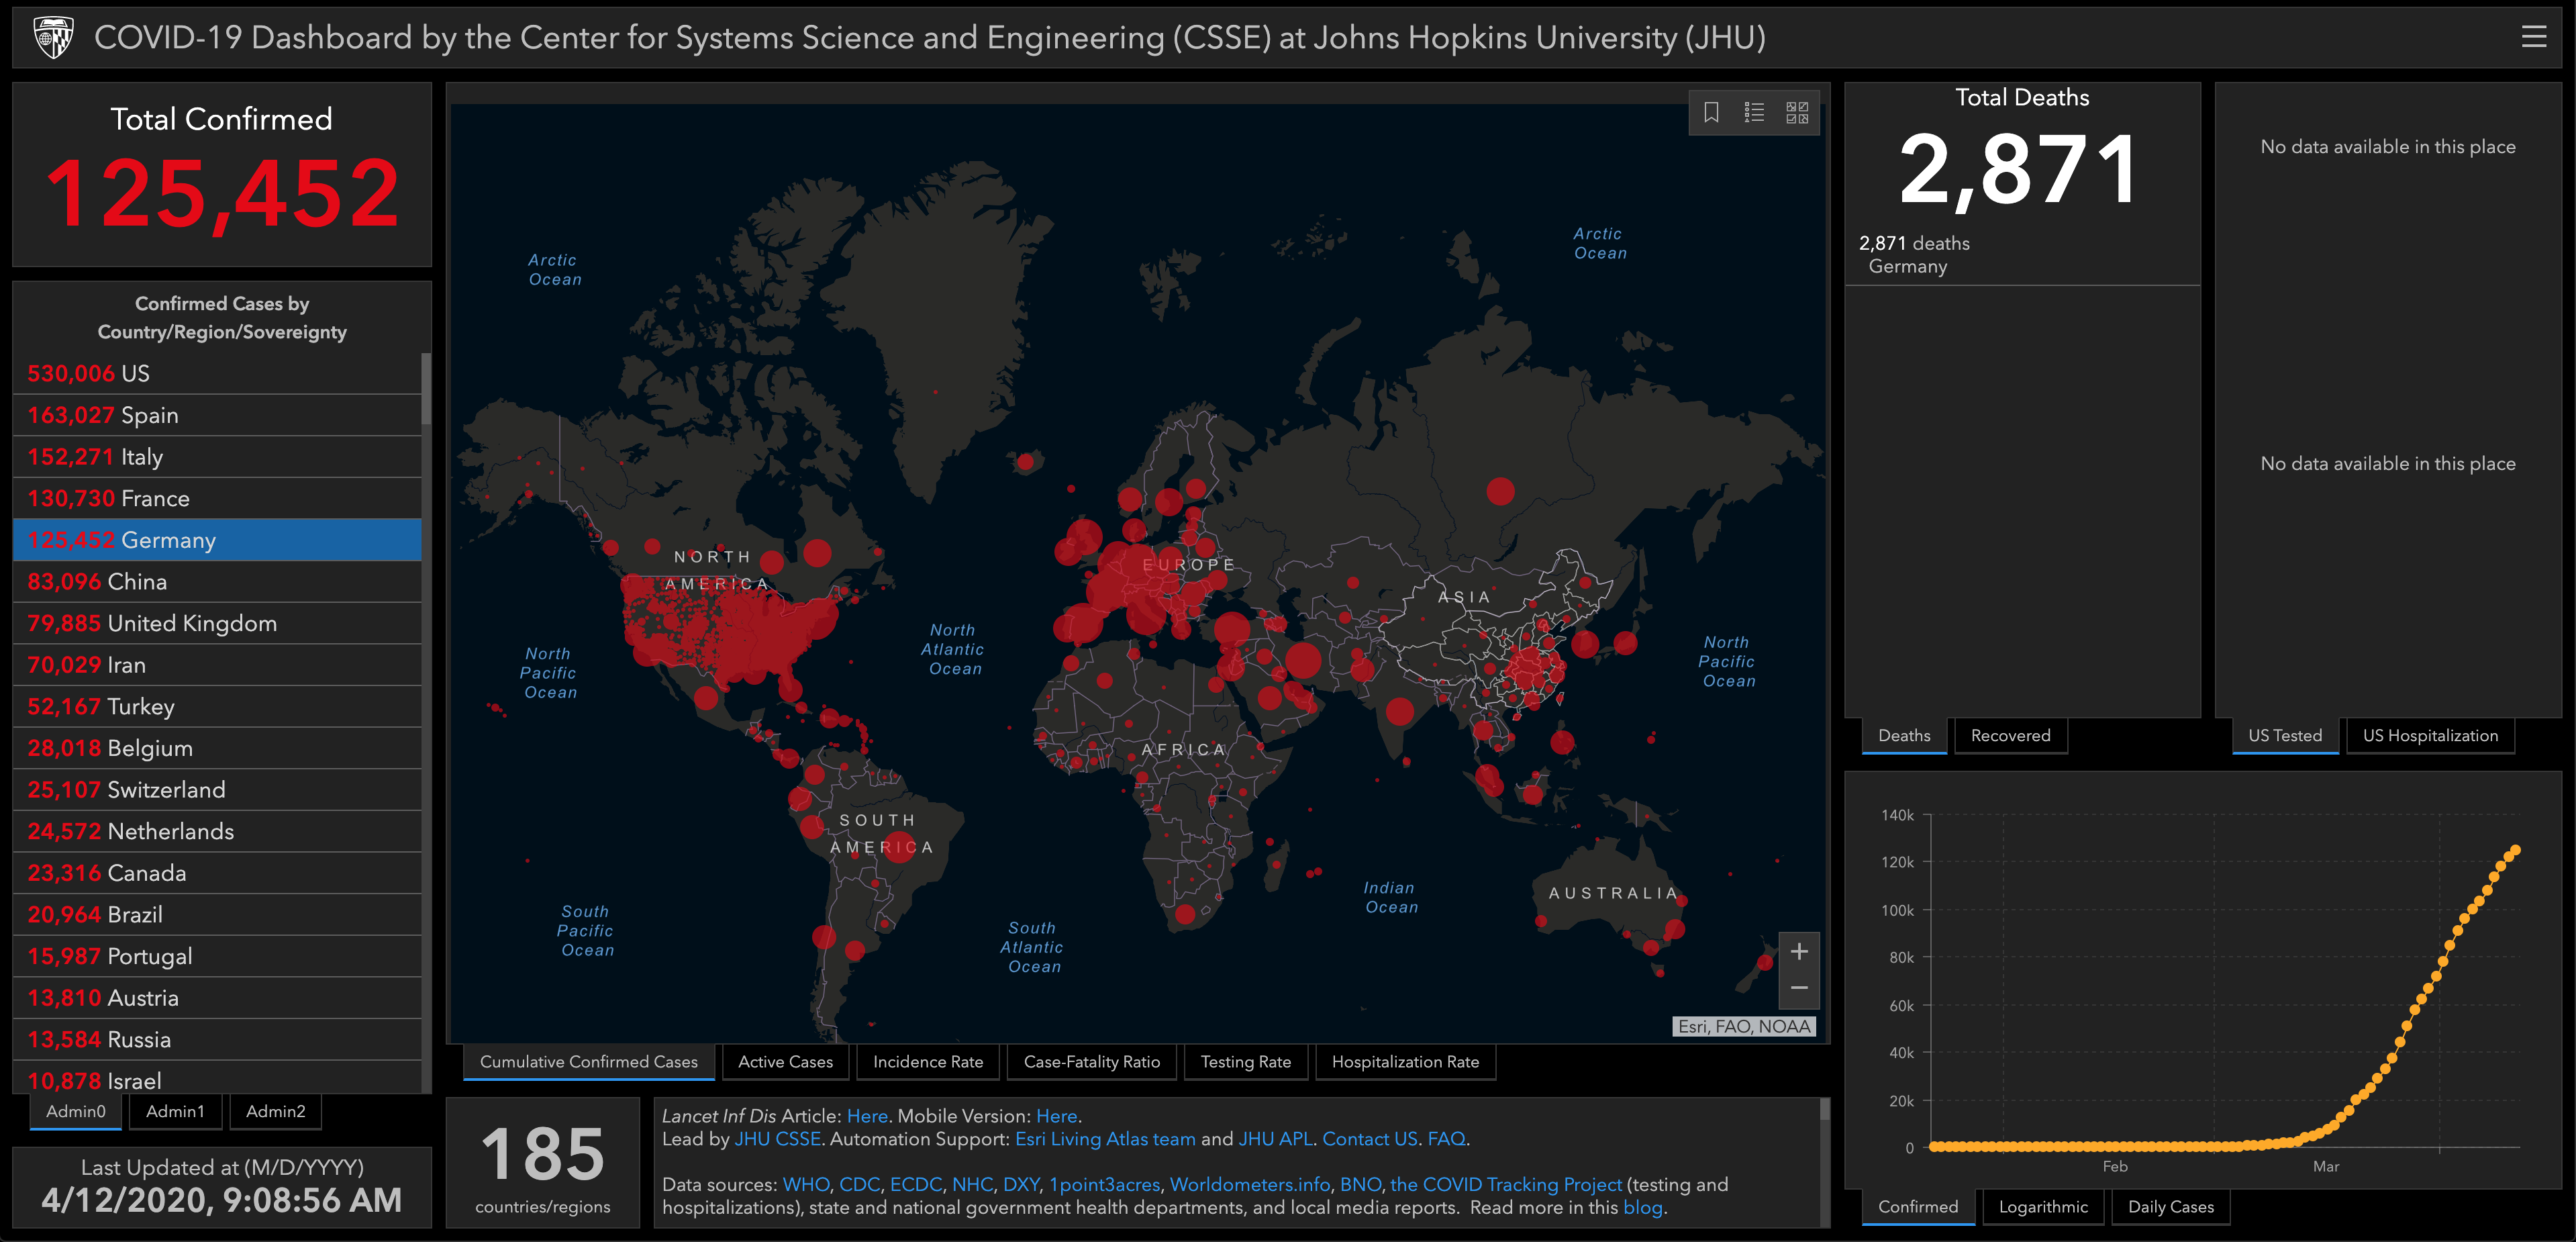Open the JHU CSSE link
Image resolution: width=2576 pixels, height=1242 pixels.
click(x=777, y=1139)
